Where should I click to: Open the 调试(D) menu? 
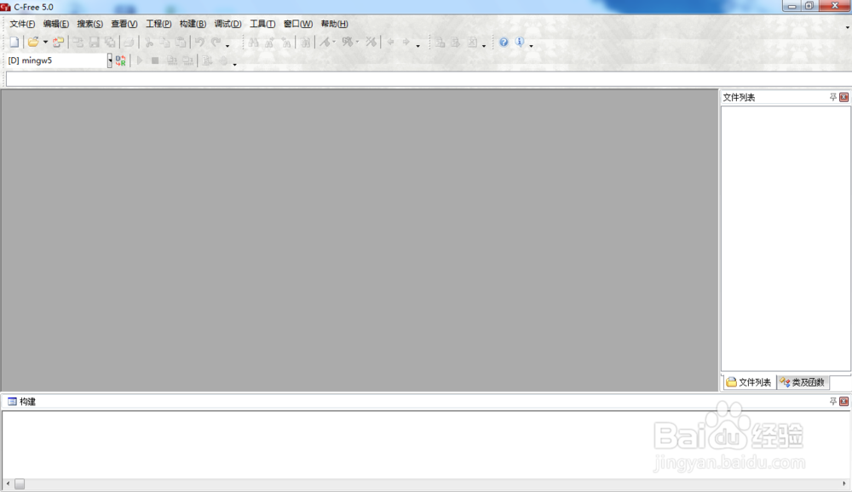coord(227,24)
